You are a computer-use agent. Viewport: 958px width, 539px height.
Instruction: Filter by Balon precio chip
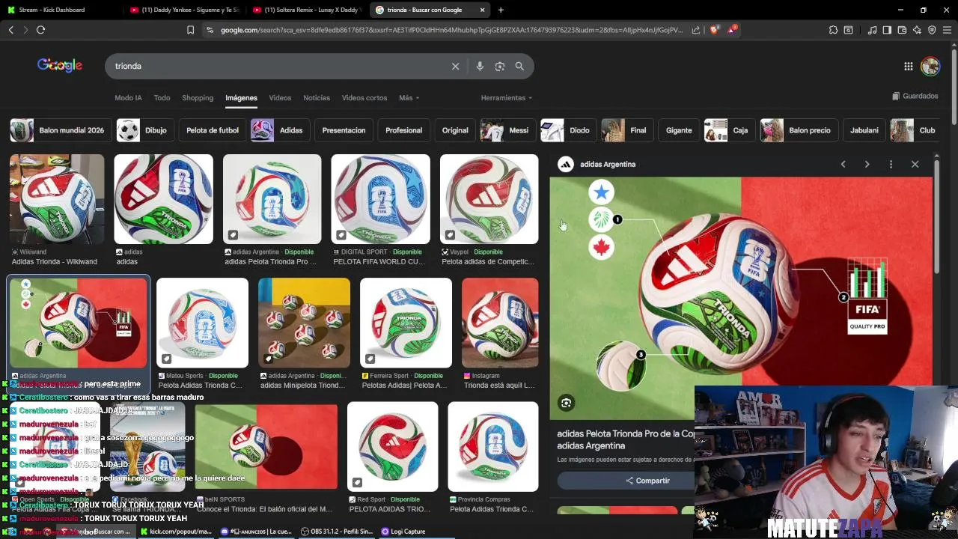click(799, 130)
